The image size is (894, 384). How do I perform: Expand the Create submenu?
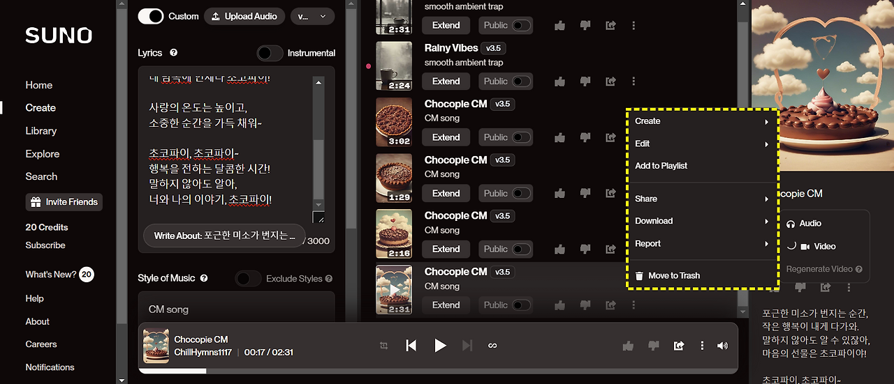[x=701, y=121]
